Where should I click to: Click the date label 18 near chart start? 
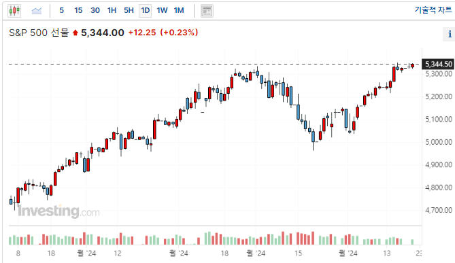point(51,253)
